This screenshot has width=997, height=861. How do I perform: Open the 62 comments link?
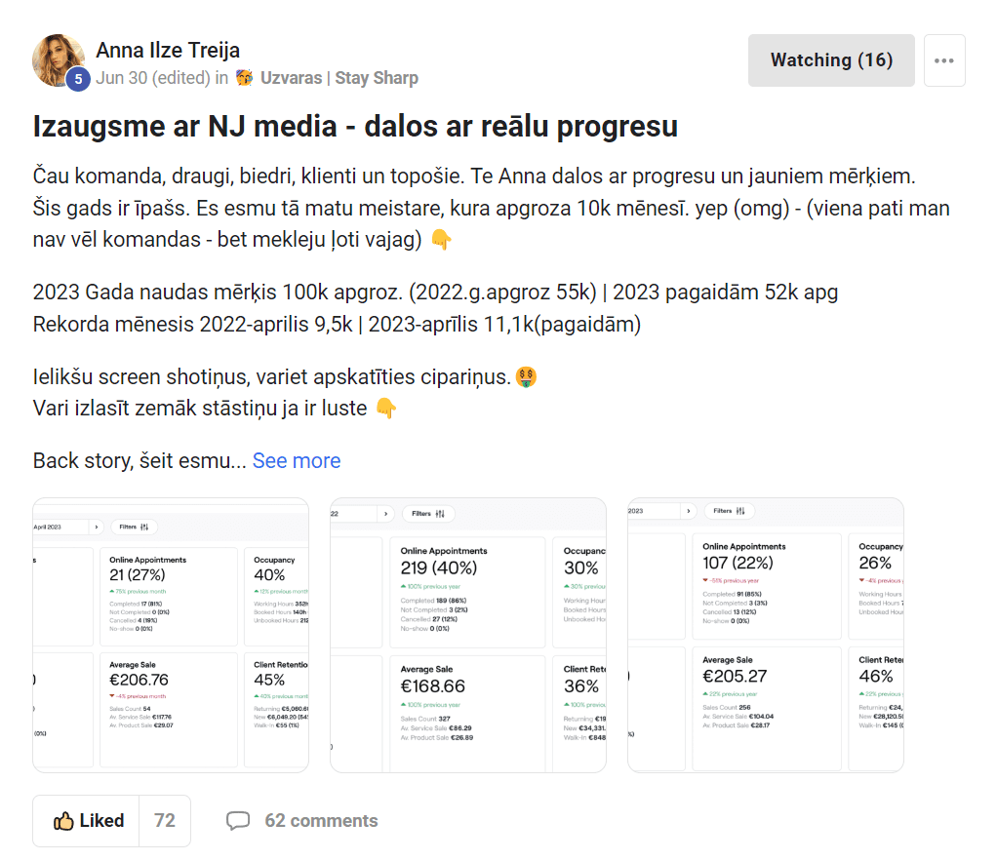tap(321, 821)
